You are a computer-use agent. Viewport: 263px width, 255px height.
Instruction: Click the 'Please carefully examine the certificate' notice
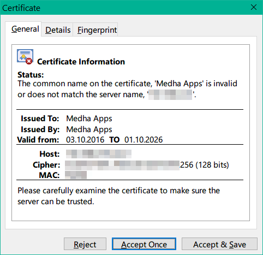(118, 196)
